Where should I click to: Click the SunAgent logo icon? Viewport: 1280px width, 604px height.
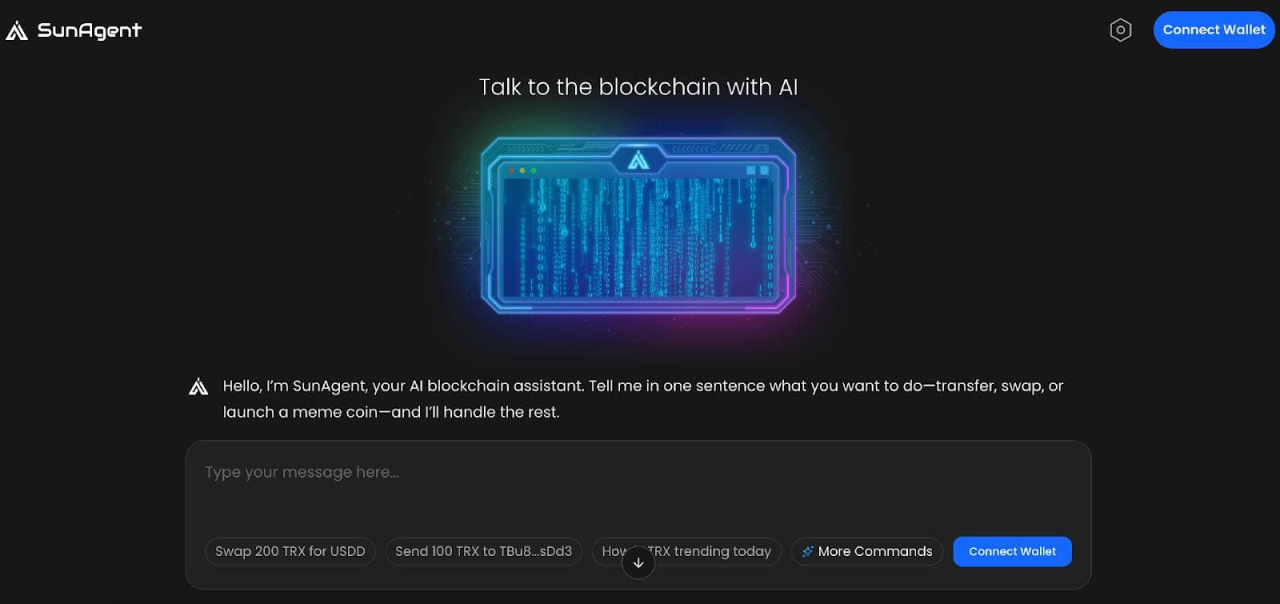[16, 30]
